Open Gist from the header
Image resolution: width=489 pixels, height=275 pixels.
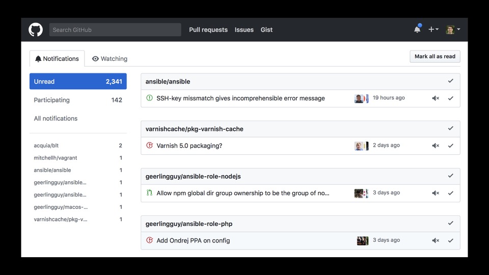[x=266, y=30]
